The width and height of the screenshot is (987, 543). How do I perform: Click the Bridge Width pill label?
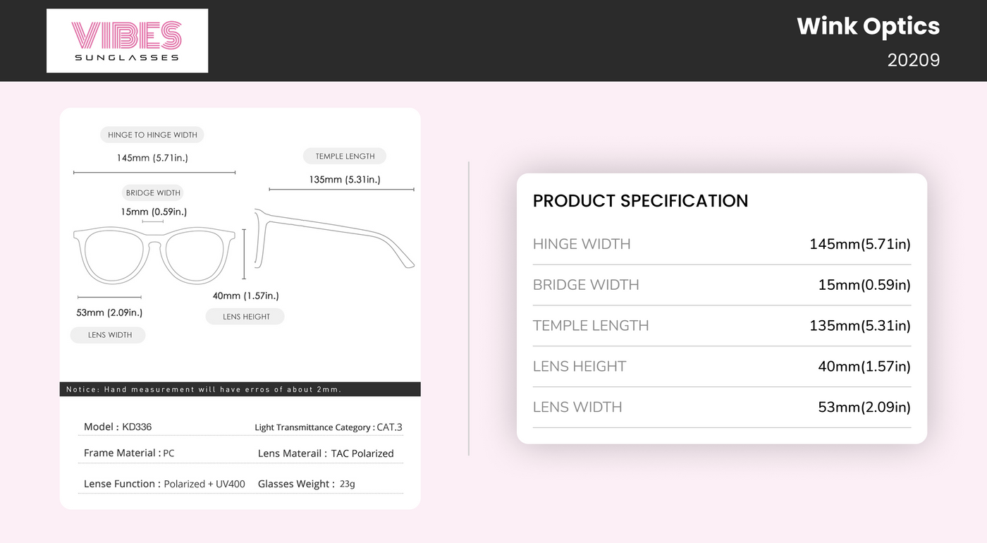point(153,193)
